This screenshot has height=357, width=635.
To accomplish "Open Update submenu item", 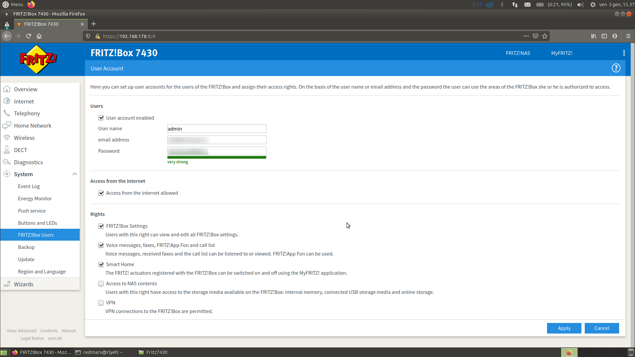I will (x=40, y=259).
